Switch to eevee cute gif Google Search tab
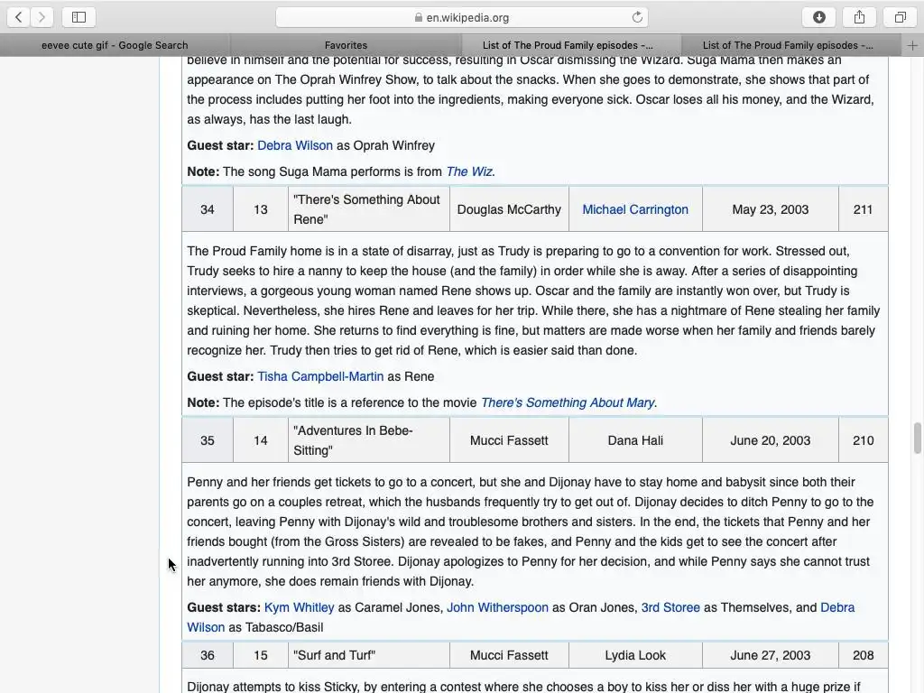Screen dimensions: 924x693 click(115, 45)
